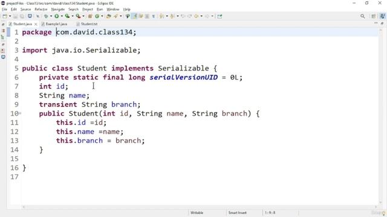The height and width of the screenshot is (217, 387).
Task: Collapse the constructor fold marker on line 10
Action: [20, 113]
